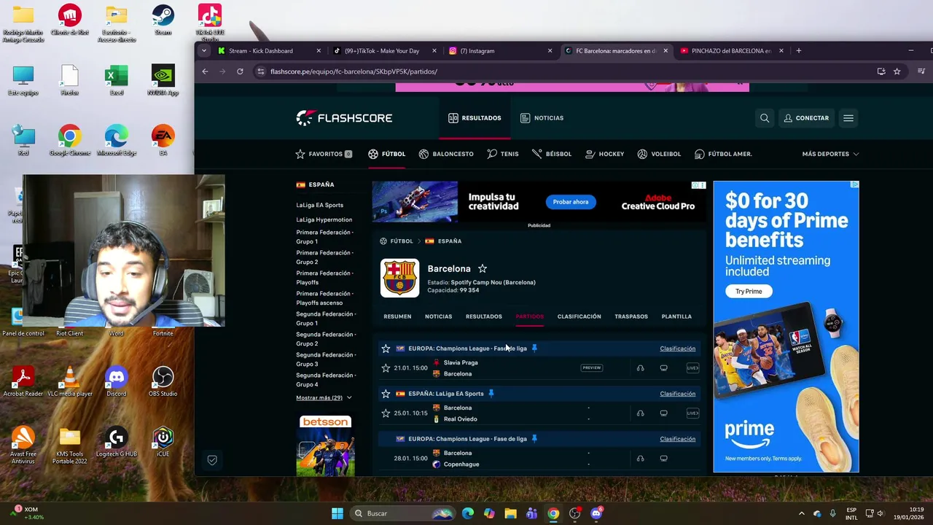Screen dimensions: 933x525
Task: Open audio icon for Real Oviedo match
Action: tap(640, 413)
